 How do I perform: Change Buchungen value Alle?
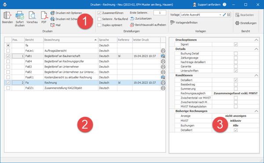coord(235,125)
